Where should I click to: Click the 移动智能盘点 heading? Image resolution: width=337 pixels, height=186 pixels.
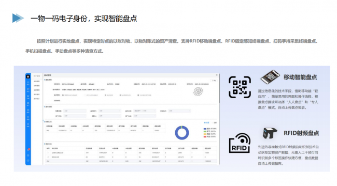click(300, 77)
